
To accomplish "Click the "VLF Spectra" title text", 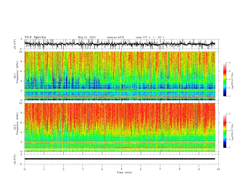I will (x=35, y=37).
